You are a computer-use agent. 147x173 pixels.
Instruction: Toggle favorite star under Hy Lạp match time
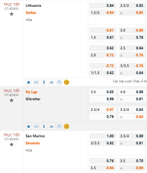coord(11,101)
